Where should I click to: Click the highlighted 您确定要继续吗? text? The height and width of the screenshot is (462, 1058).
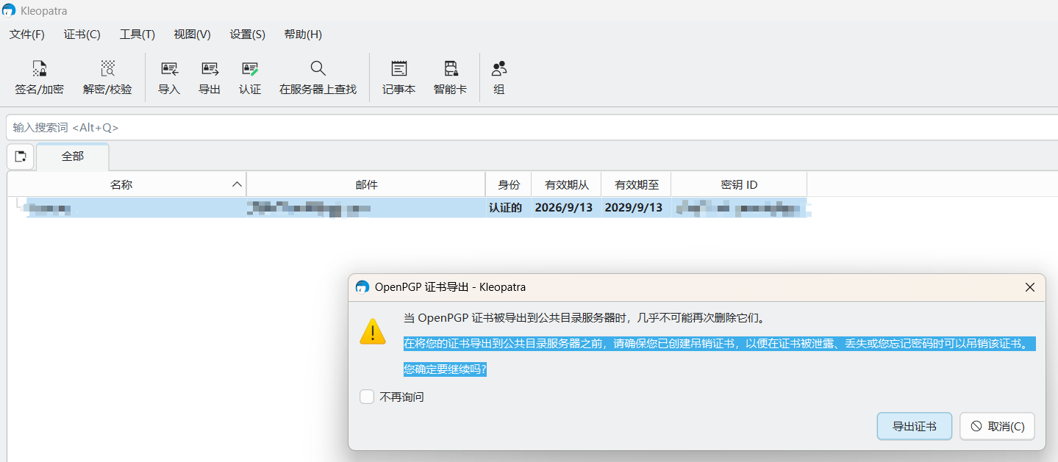(445, 369)
